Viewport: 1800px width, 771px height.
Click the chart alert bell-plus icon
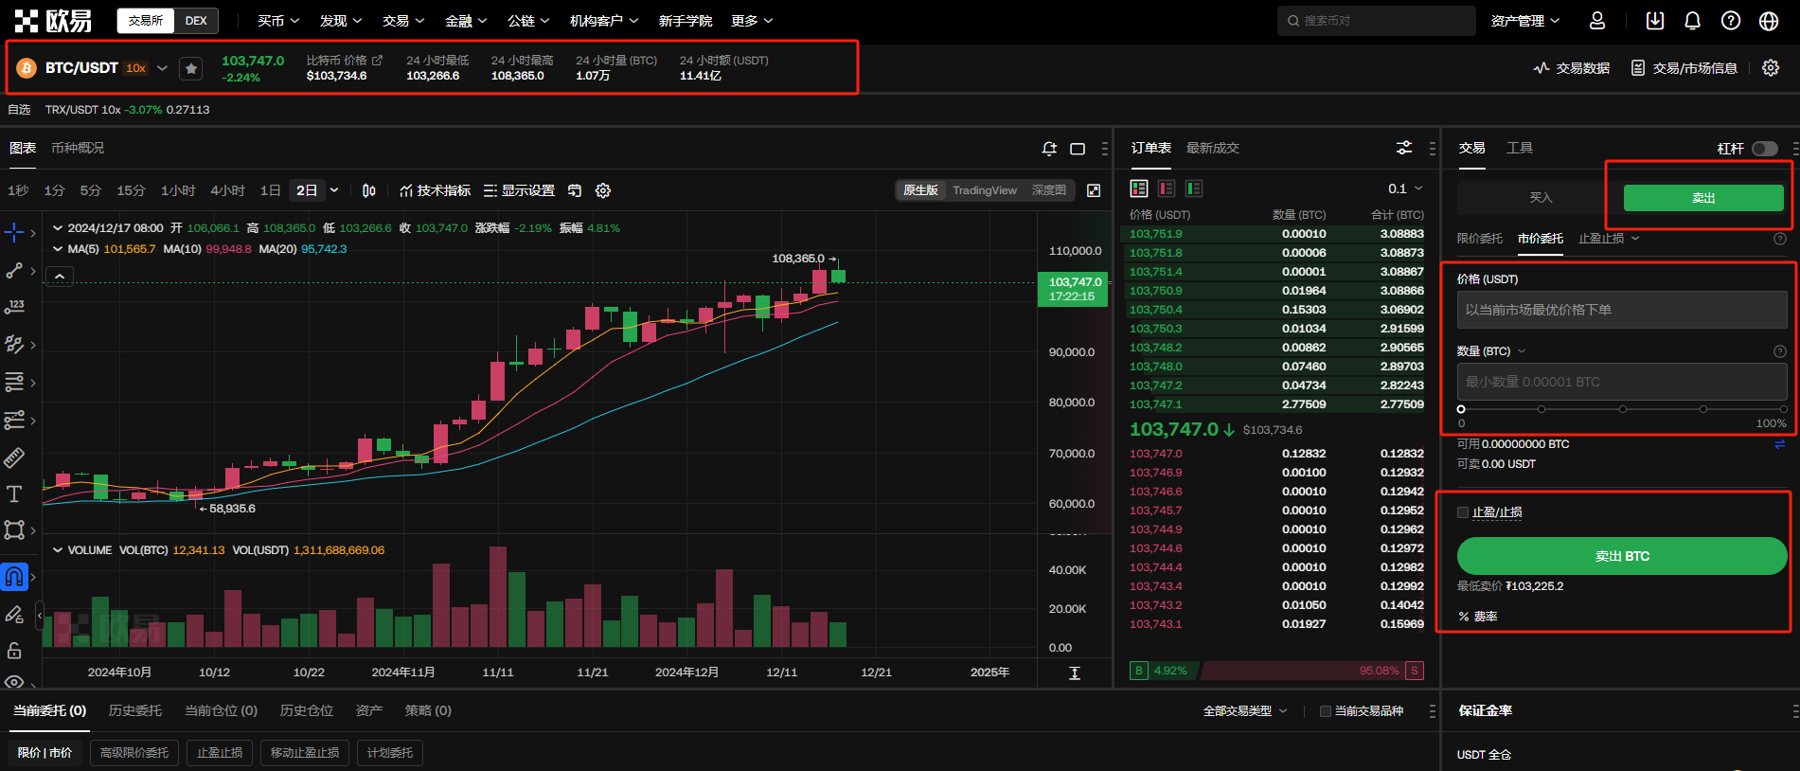[1049, 149]
